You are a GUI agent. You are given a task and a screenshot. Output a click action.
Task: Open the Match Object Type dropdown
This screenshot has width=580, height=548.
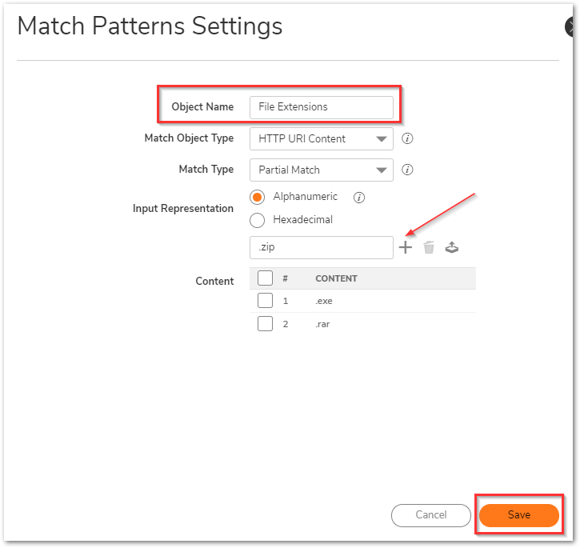pyautogui.click(x=321, y=138)
